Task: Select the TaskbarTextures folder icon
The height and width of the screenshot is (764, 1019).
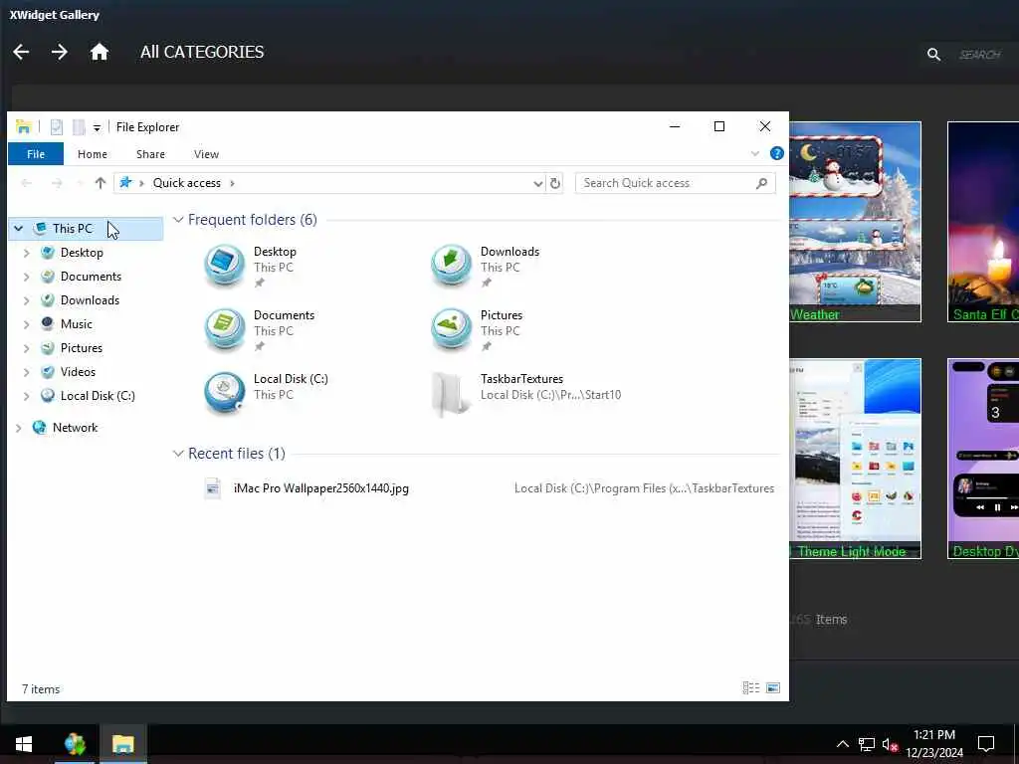Action: point(451,392)
